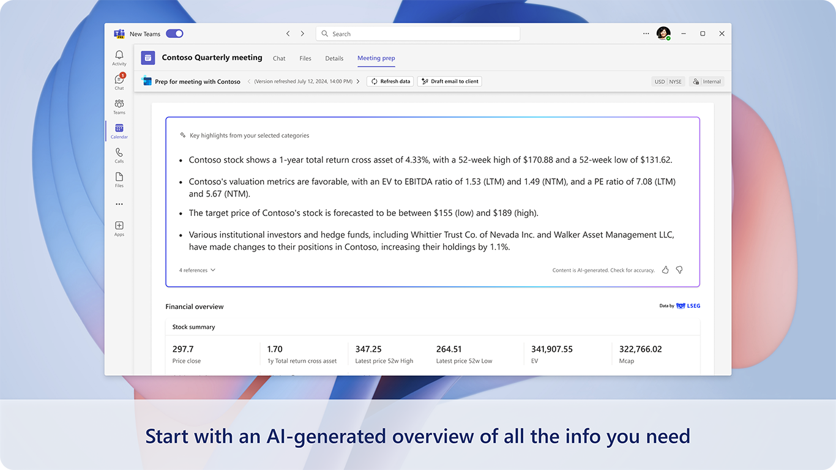
Task: Click the 1-year total return bullet
Action: [430, 160]
